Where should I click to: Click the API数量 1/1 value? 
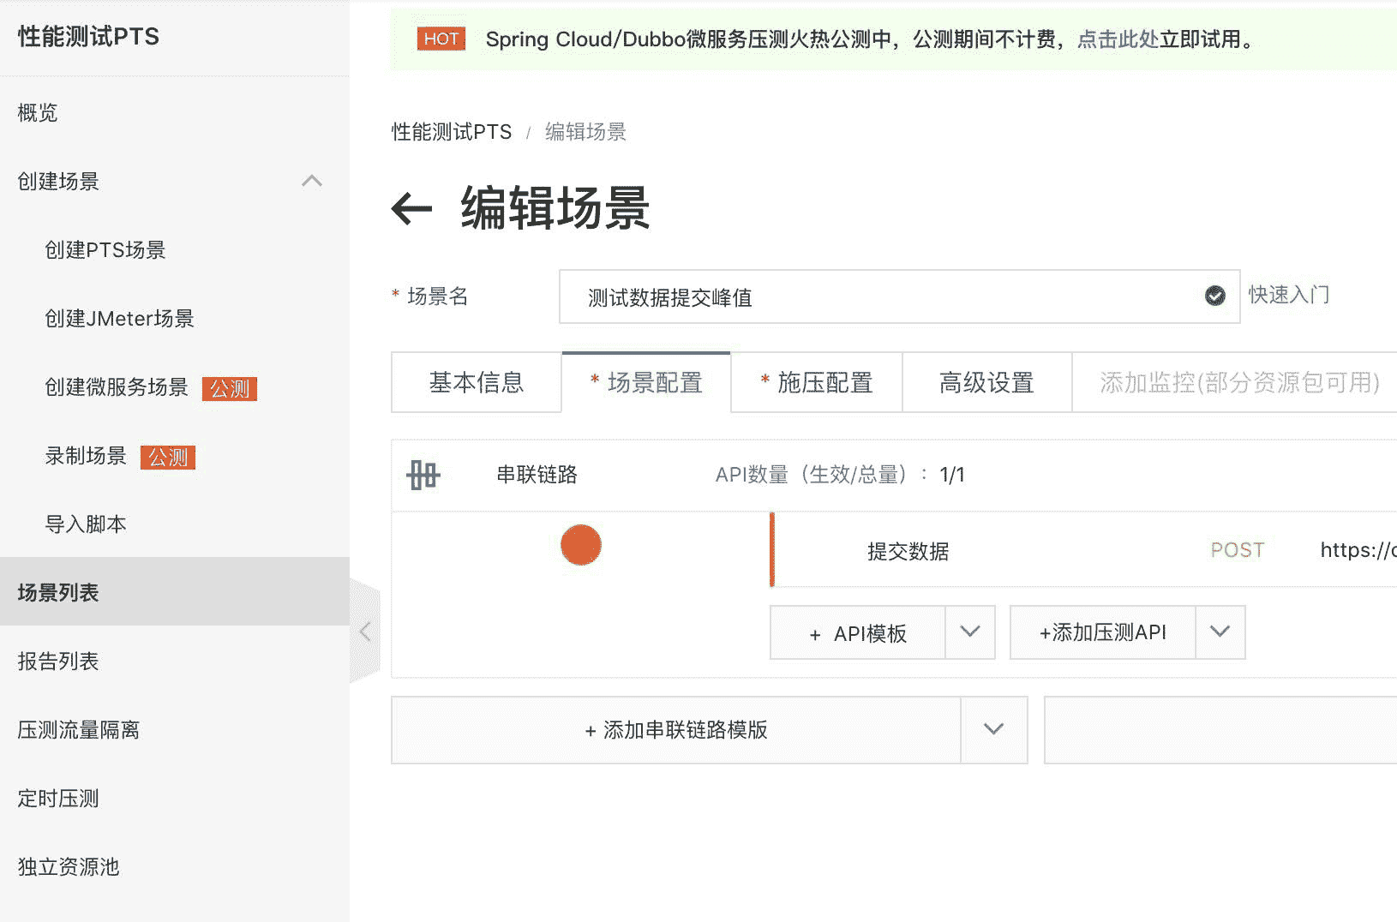click(x=952, y=475)
